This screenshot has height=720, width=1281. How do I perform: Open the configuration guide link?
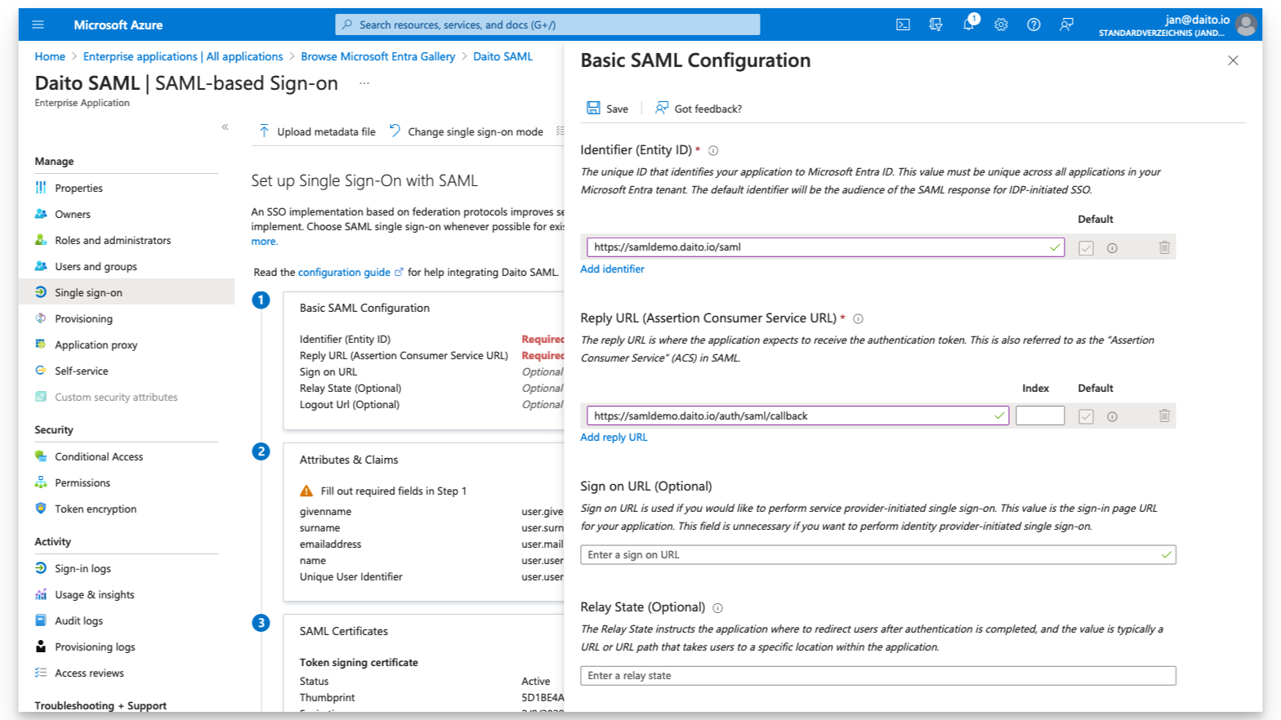tap(344, 273)
